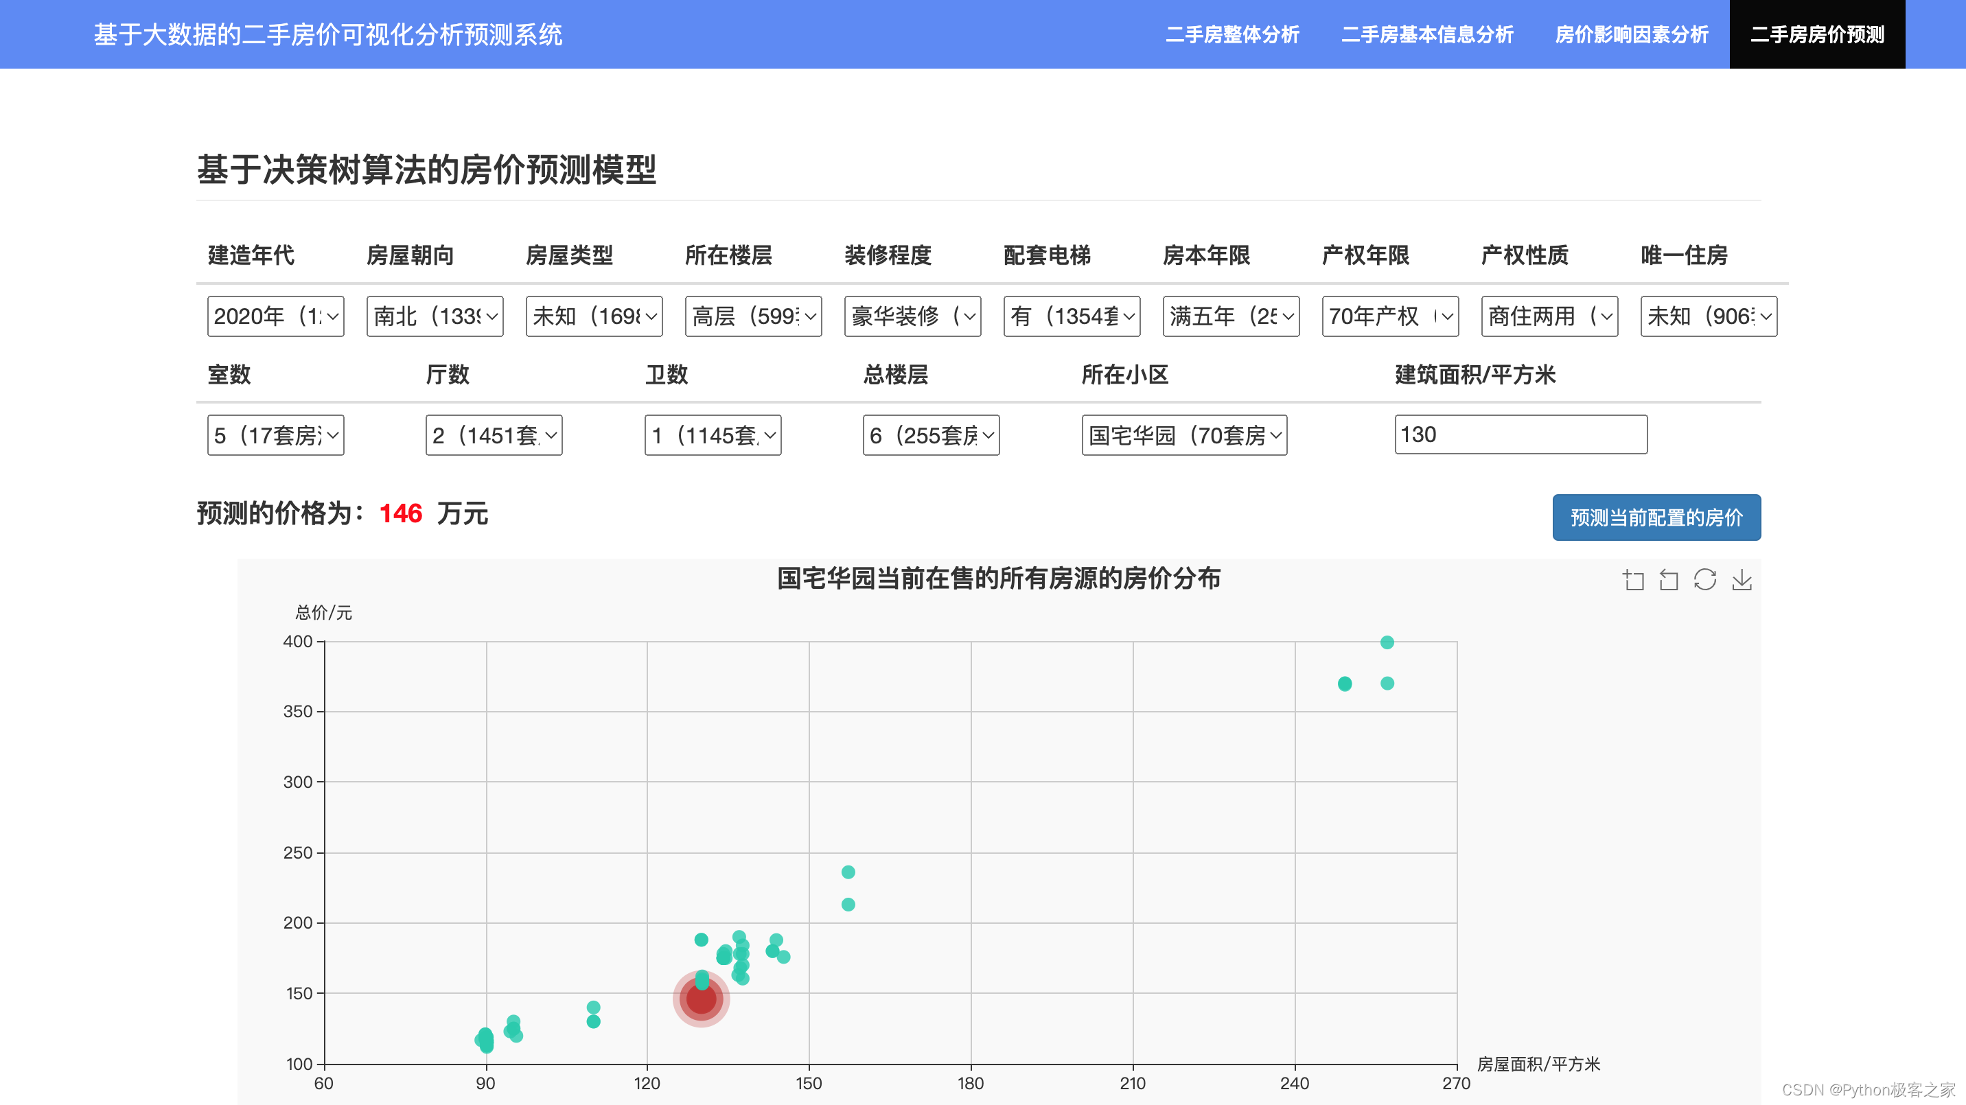Image resolution: width=1966 pixels, height=1105 pixels.
Task: Click the 建筑面积 input field with 130
Action: (1521, 434)
